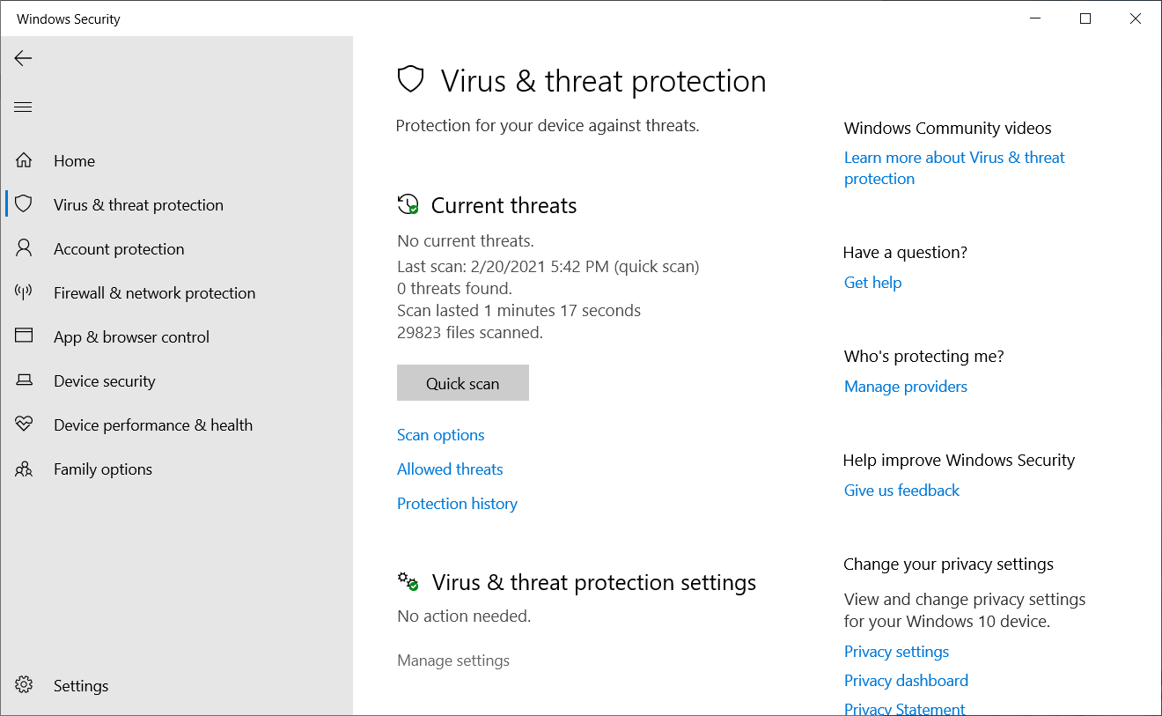Select Device performance & health heart icon
This screenshot has width=1162, height=716.
pyautogui.click(x=24, y=424)
